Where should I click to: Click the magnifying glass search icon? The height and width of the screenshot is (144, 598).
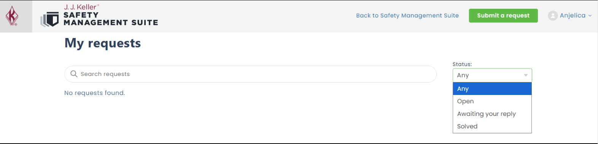[74, 74]
